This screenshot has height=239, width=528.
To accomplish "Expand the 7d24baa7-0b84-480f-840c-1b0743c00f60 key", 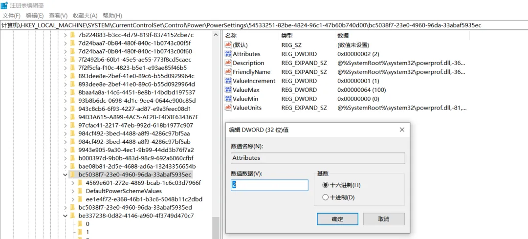I will (65, 51).
